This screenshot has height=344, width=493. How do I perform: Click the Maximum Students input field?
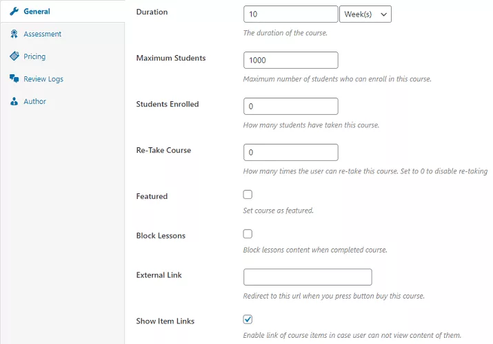290,60
